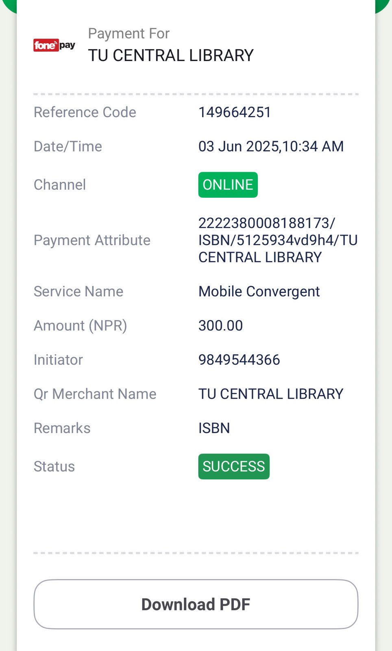Tap the green ONLINE channel badge

coord(228,185)
